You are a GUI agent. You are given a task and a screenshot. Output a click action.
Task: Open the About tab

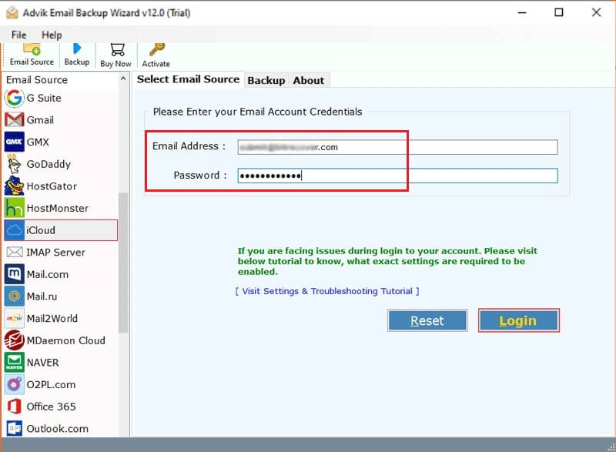(309, 81)
